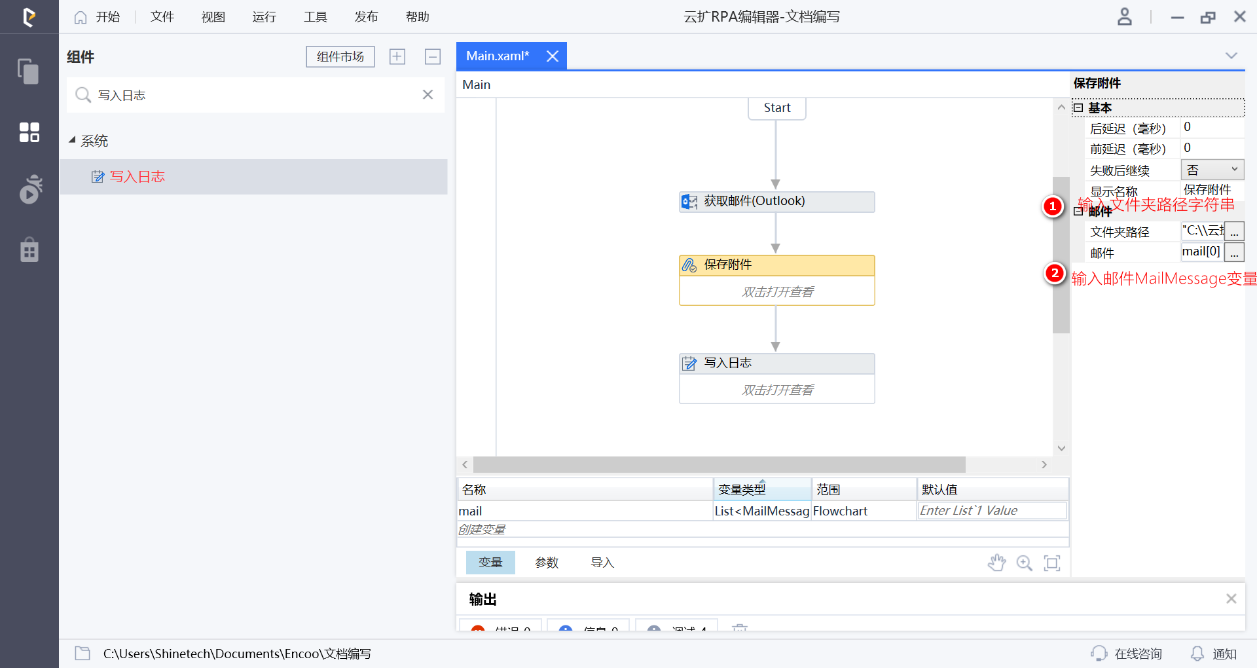Click the canvas horizontal scrollbar thumb
The width and height of the screenshot is (1257, 668).
(x=719, y=464)
